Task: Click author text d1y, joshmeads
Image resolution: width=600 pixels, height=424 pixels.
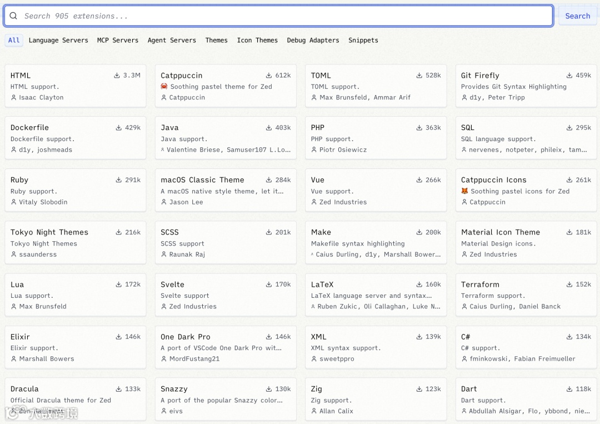Action: 46,149
